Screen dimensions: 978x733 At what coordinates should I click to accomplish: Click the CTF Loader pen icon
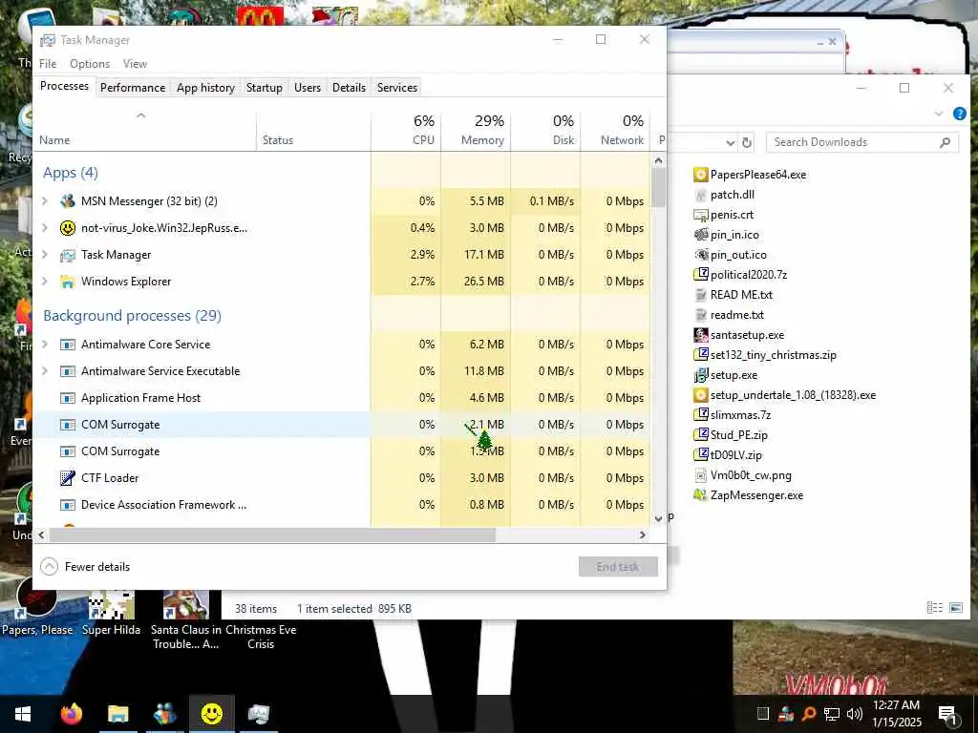click(68, 478)
